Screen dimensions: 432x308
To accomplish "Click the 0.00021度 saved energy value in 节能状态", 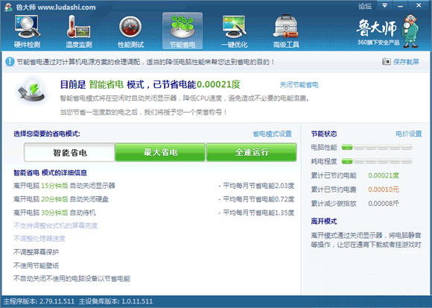I will 384,175.
